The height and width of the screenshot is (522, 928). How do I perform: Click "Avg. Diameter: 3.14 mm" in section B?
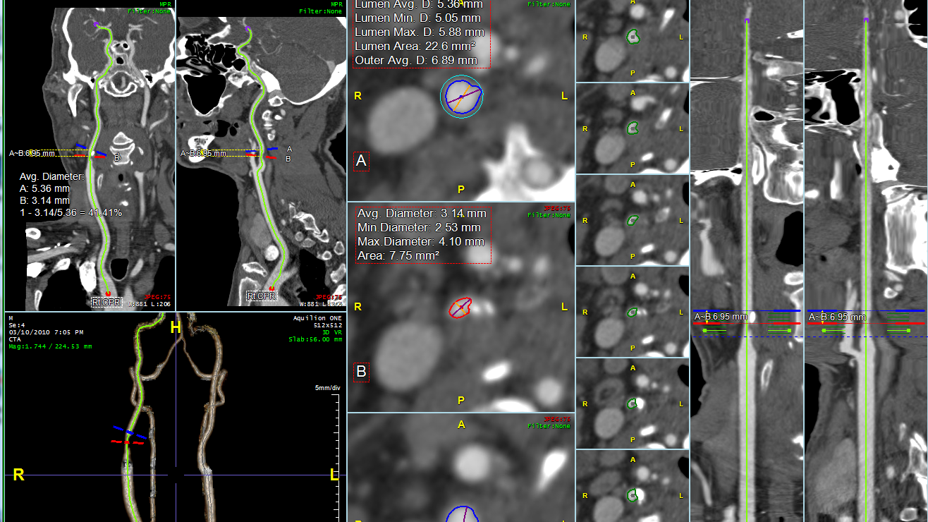point(422,213)
